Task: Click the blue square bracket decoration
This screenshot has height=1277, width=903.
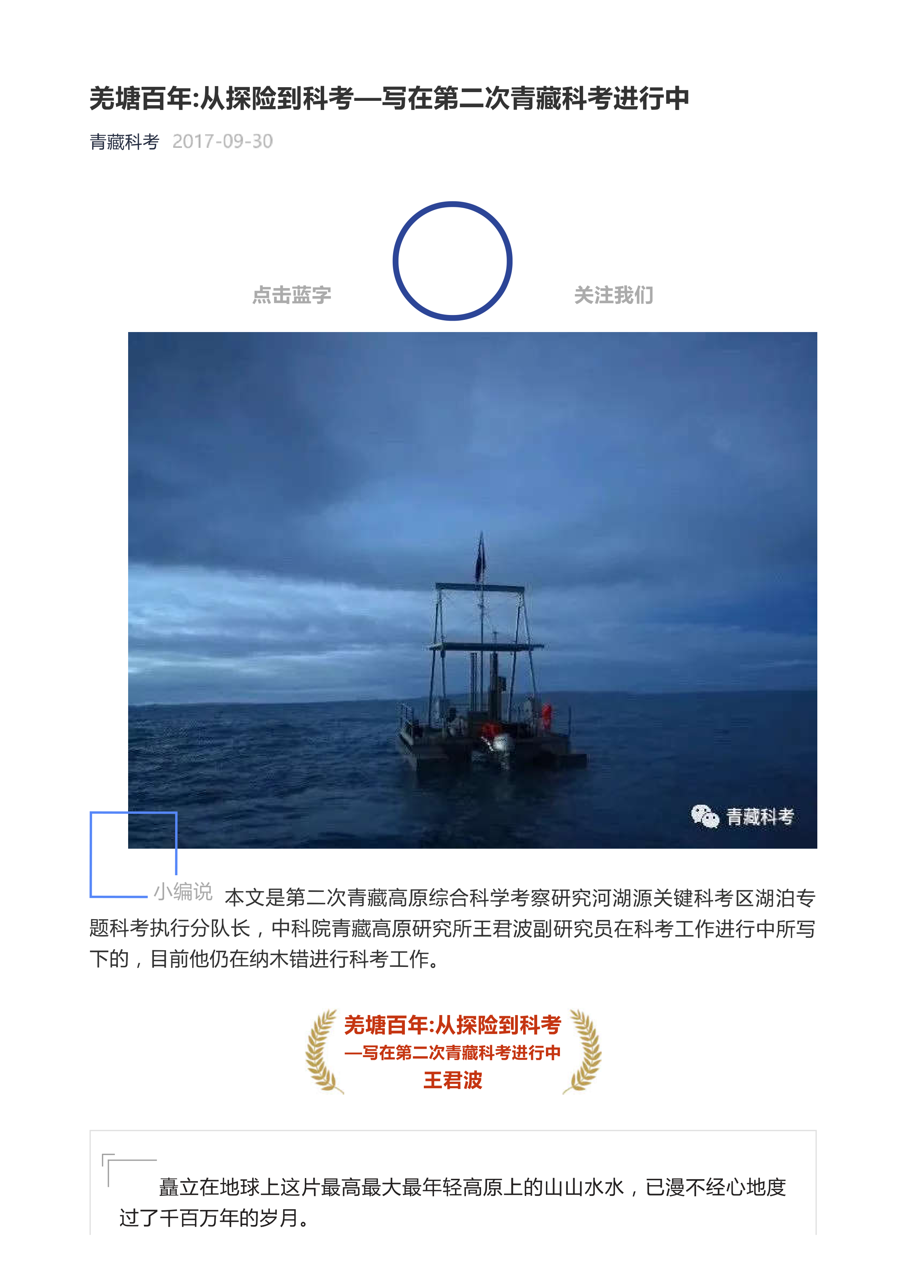Action: tap(133, 854)
